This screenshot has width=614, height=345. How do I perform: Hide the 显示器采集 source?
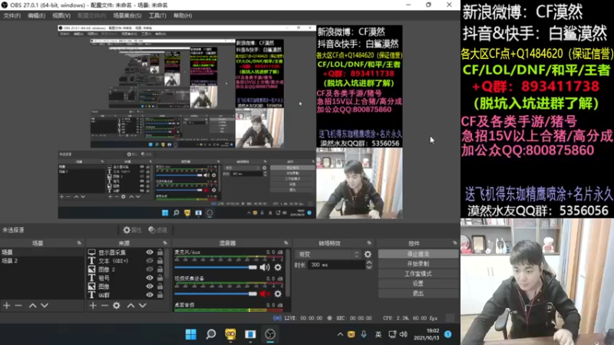[150, 252]
